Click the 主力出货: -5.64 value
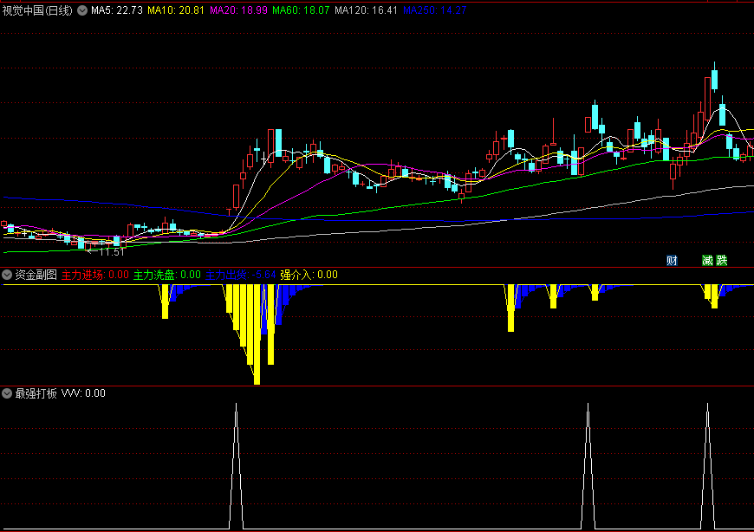This screenshot has height=532, width=754. click(240, 275)
